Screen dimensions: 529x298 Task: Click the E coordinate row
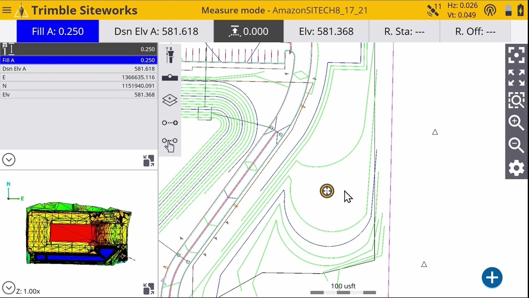[79, 77]
